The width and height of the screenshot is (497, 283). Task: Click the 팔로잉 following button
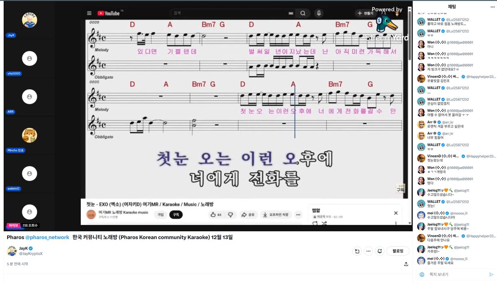click(398, 251)
